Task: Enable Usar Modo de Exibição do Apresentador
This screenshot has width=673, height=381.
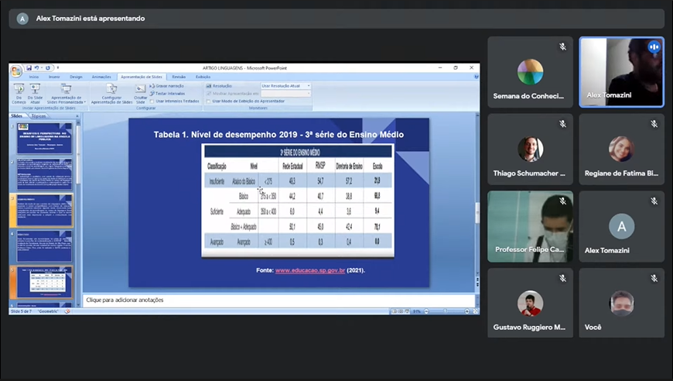Action: click(208, 101)
